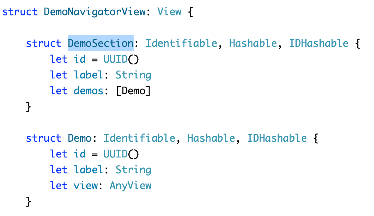Screen dimensions: 374x216
Task: Click IDHashable in the DemoSection declaration
Action: (x=319, y=43)
